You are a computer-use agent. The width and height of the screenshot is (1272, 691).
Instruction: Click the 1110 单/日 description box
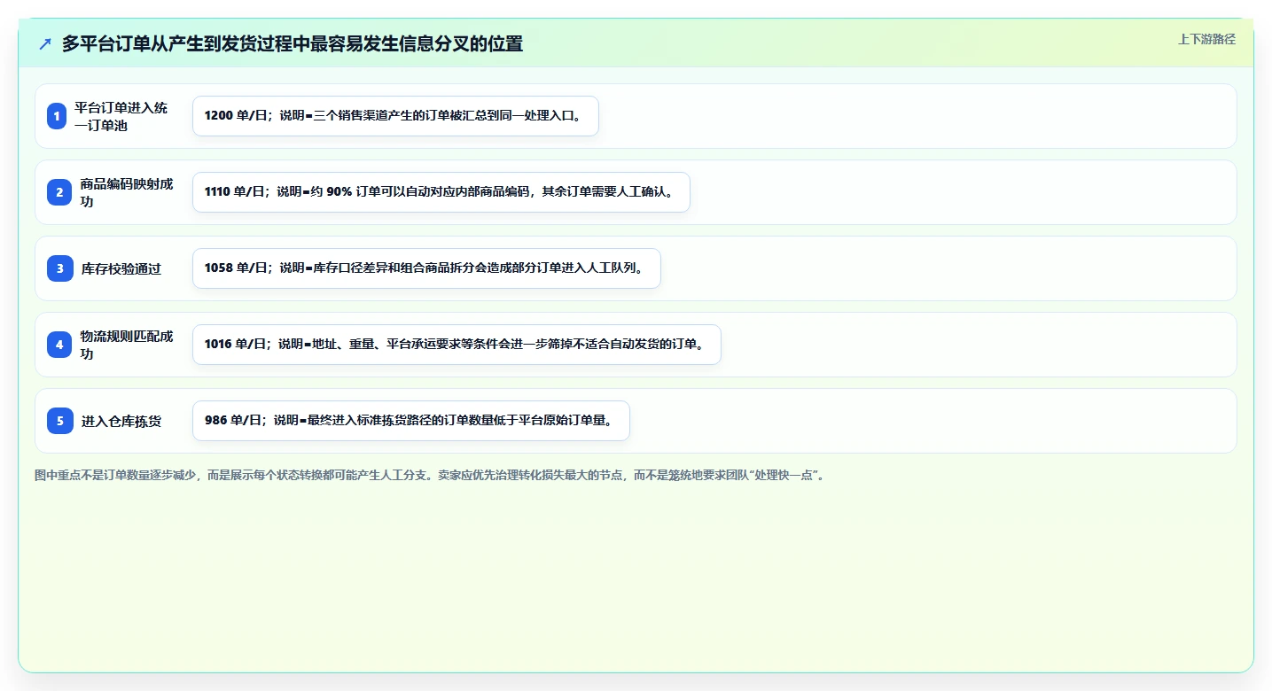click(441, 192)
